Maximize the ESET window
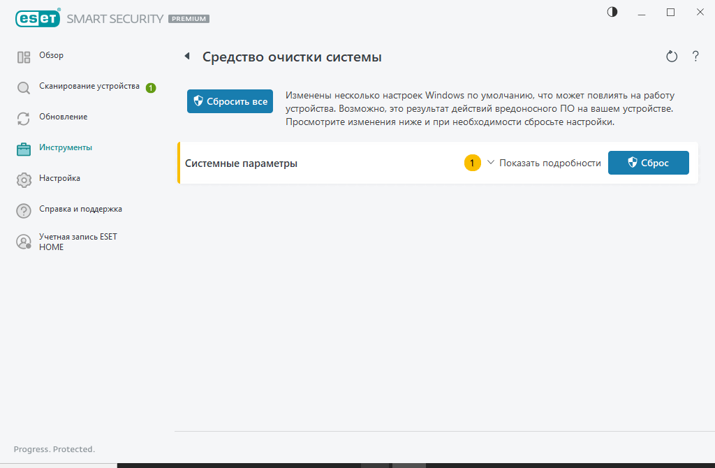The width and height of the screenshot is (715, 468). pos(670,13)
